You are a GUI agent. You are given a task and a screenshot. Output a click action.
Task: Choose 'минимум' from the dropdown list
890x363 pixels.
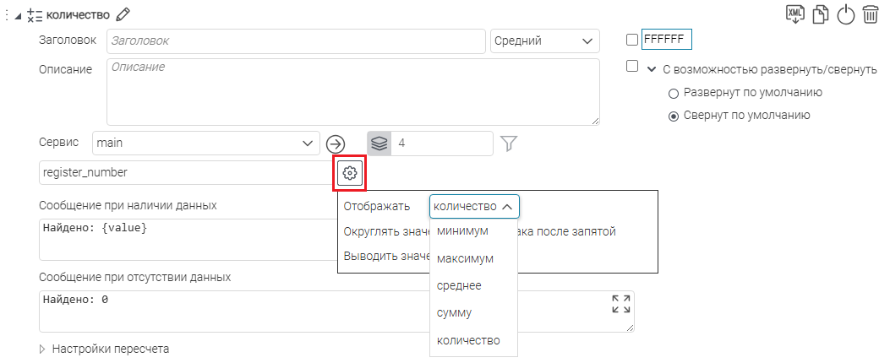tap(462, 231)
